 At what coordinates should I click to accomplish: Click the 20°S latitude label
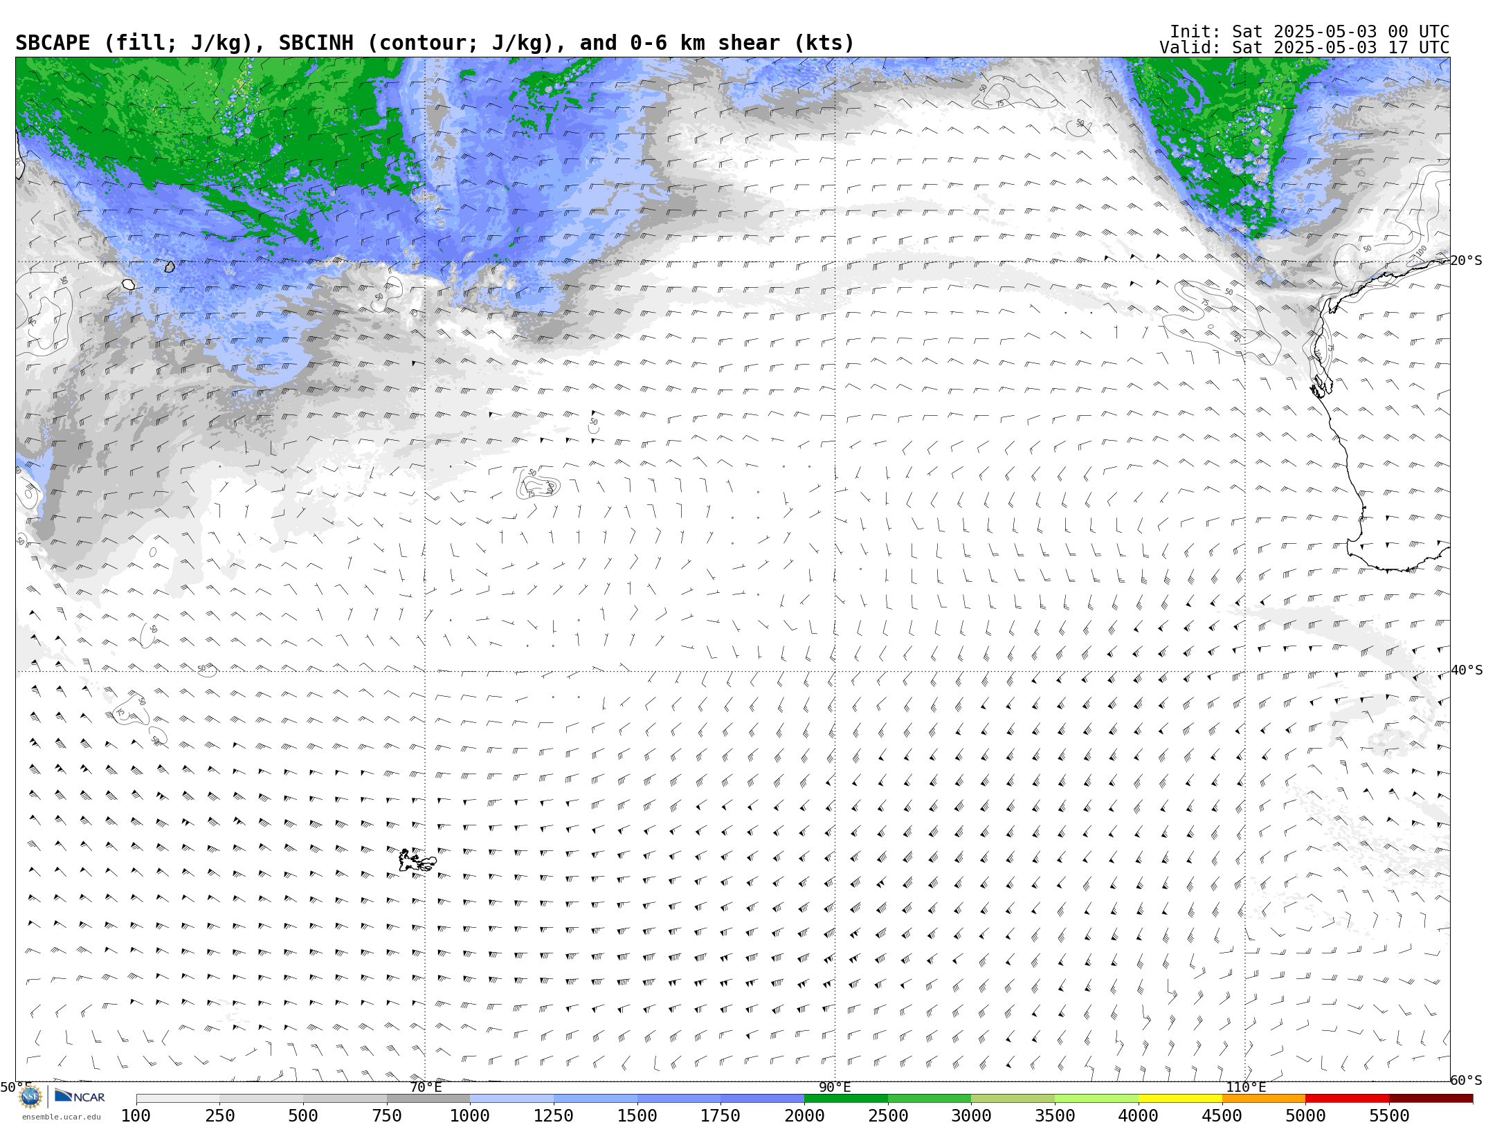point(1467,261)
